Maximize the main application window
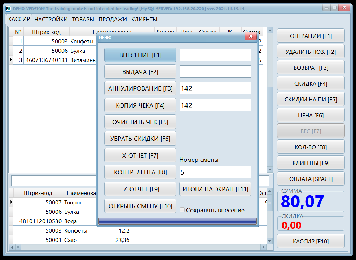Image resolution: width=356 pixels, height=260 pixels. point(334,8)
